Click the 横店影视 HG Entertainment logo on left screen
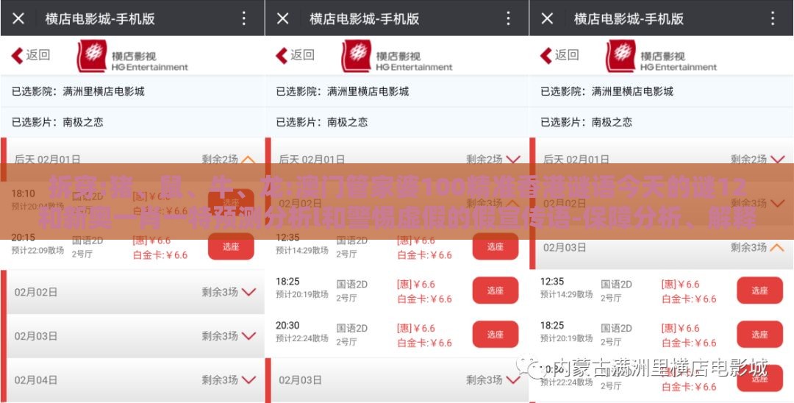This screenshot has height=403, width=794. (132, 56)
